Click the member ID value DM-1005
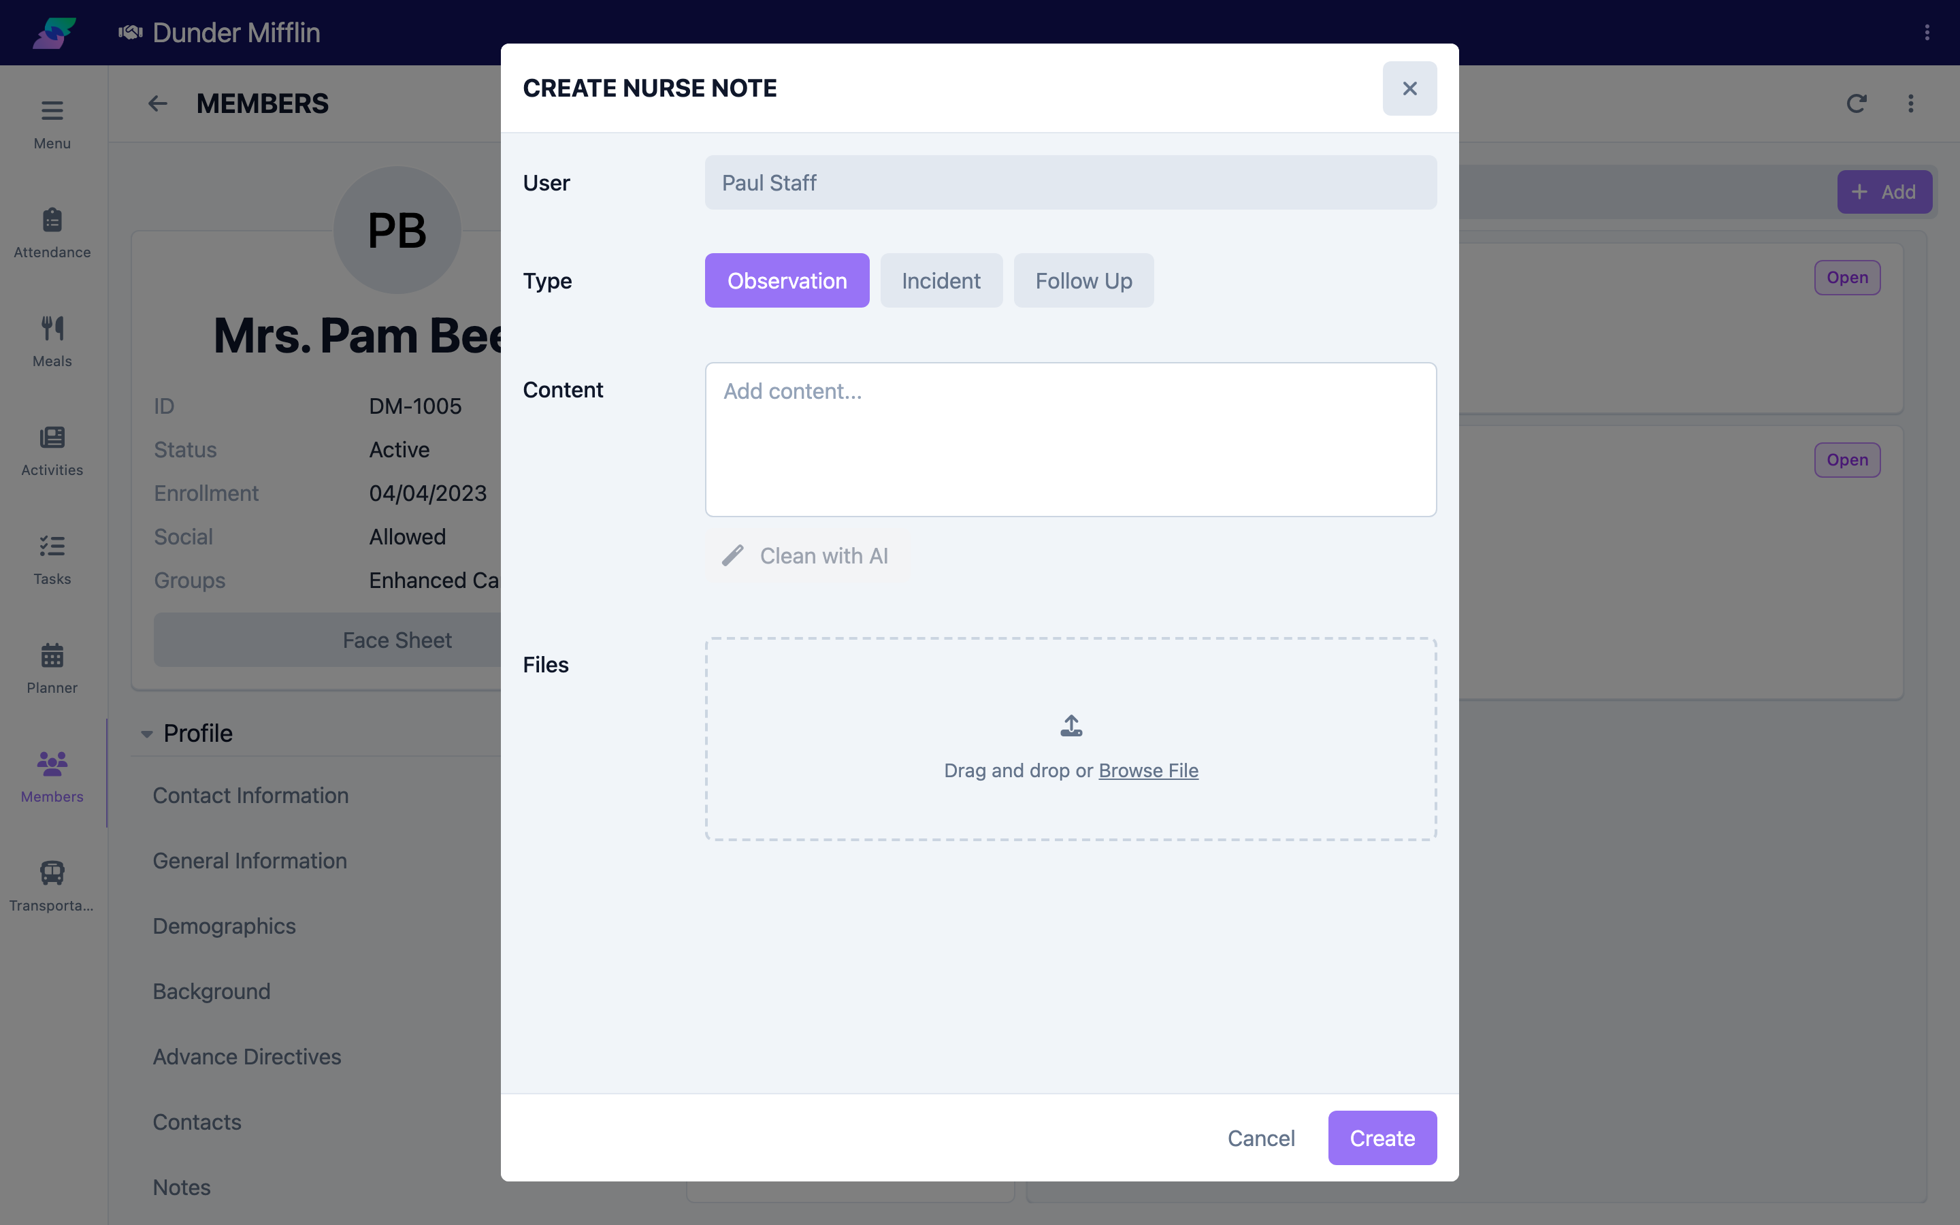Screen dimensions: 1960x1225 (416, 406)
